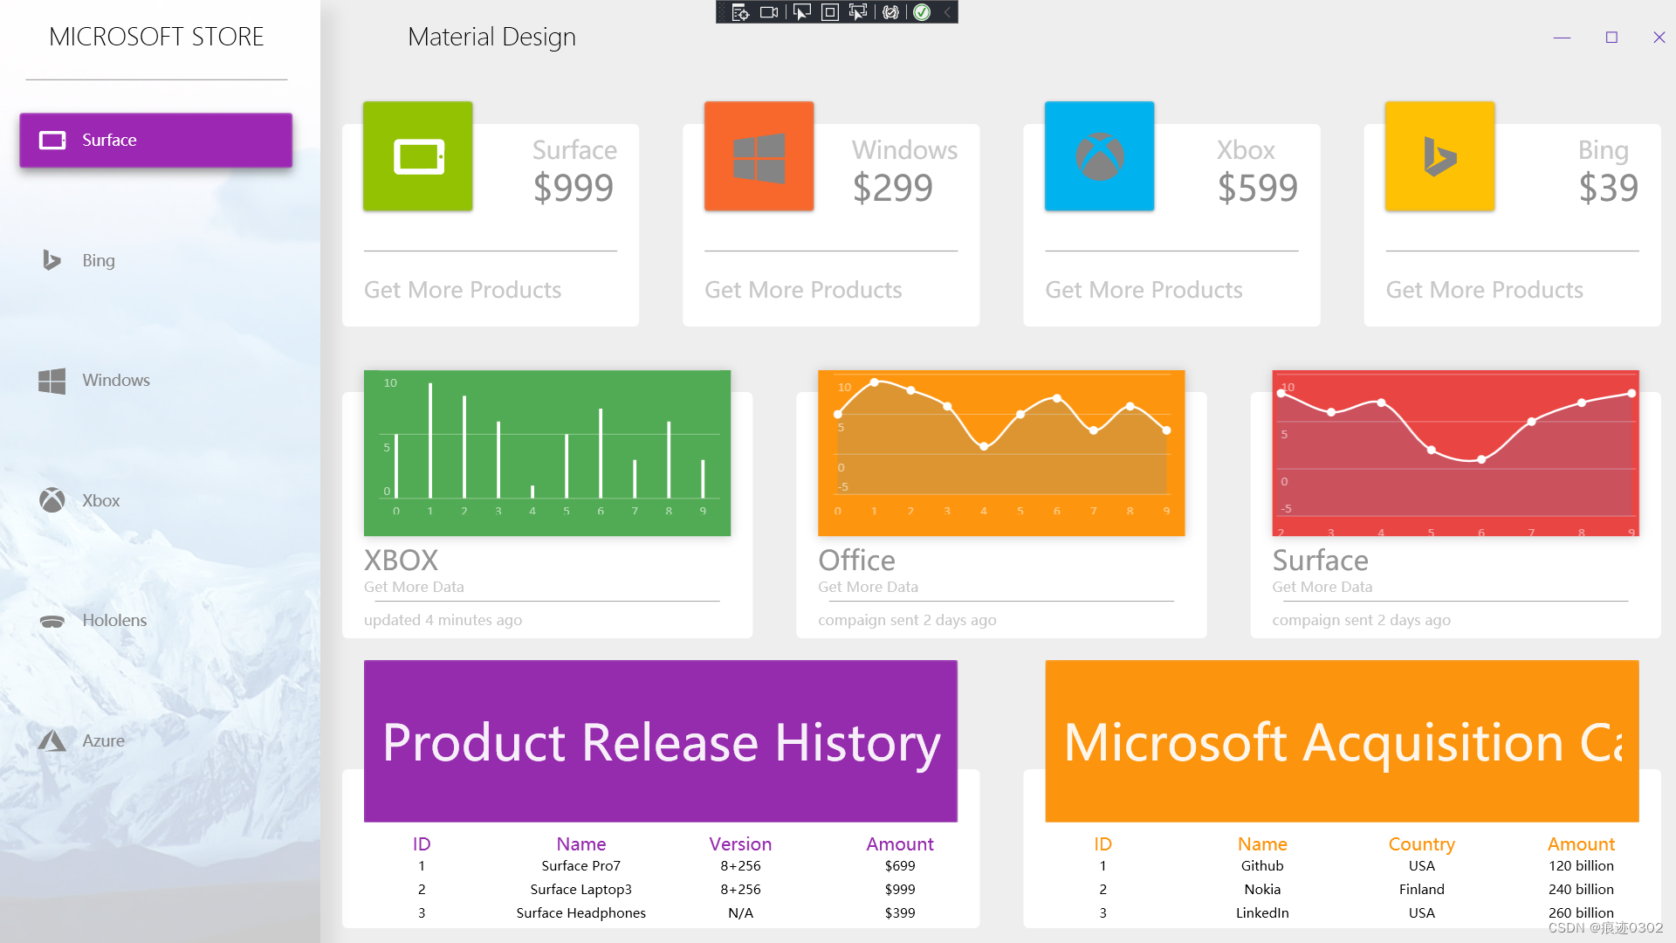Click the Windows logo icon in the sidebar
Image resolution: width=1676 pixels, height=943 pixels.
(x=52, y=381)
